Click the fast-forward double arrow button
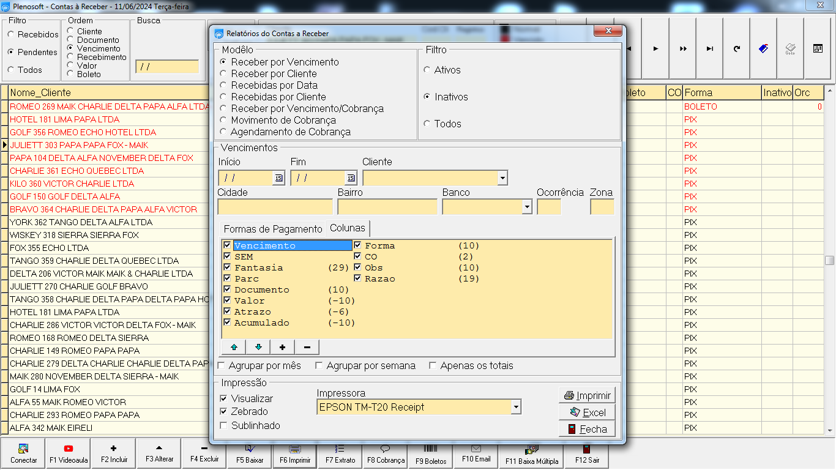 click(x=683, y=49)
